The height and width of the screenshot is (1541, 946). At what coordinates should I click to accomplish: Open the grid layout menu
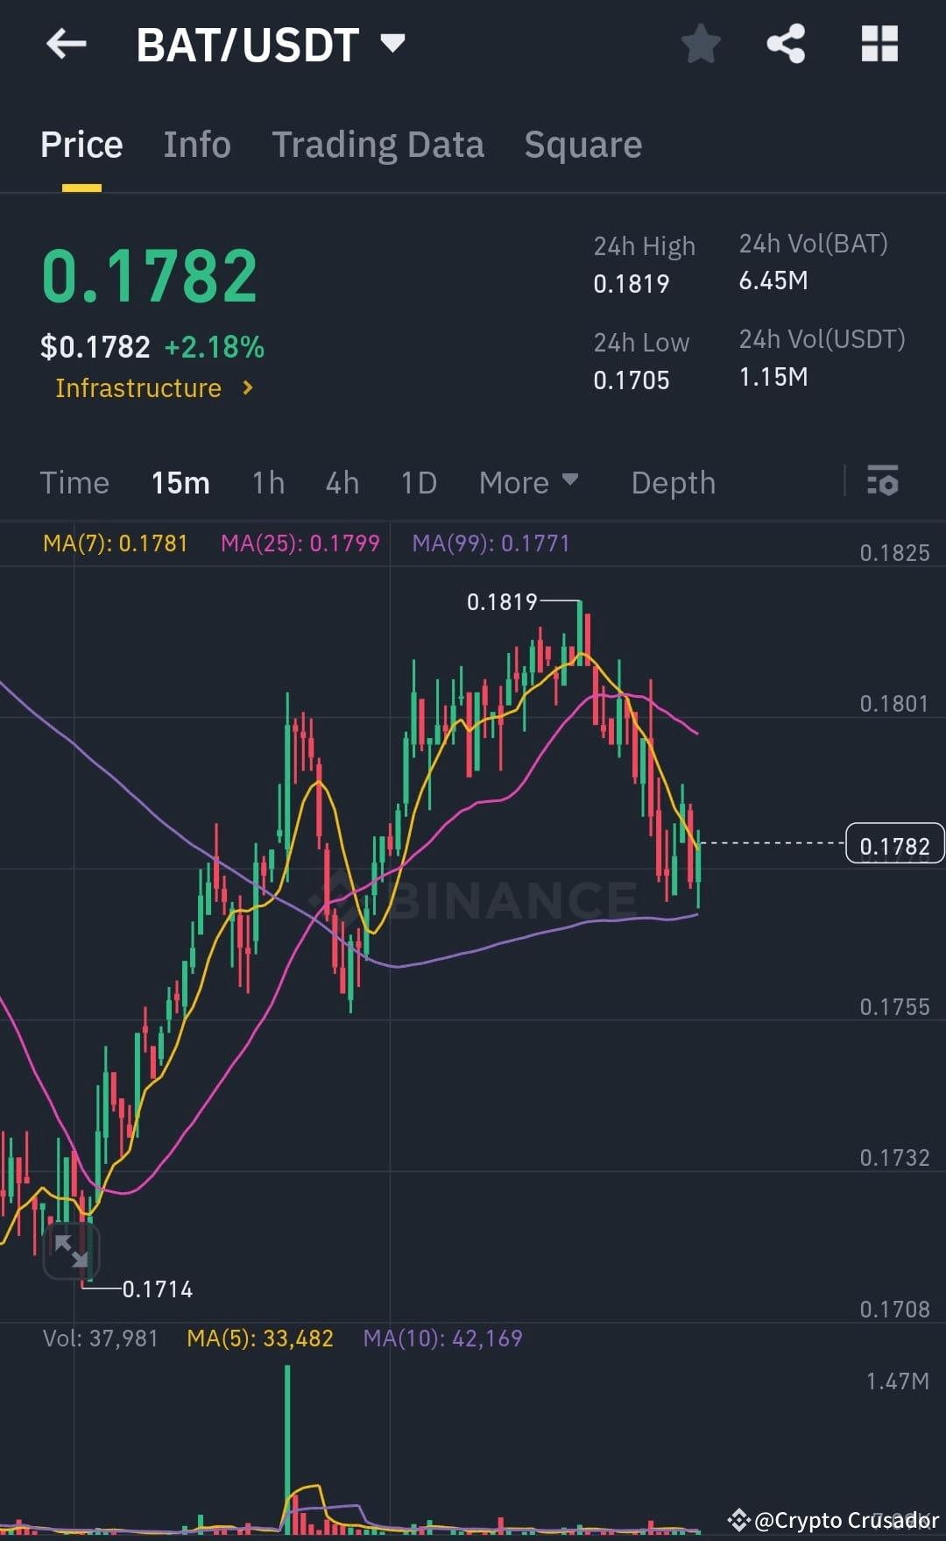[879, 44]
